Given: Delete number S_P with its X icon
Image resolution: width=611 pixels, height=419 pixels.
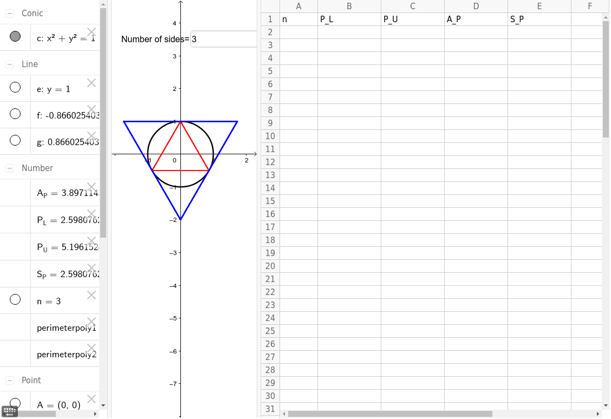Looking at the screenshot, I should point(92,268).
